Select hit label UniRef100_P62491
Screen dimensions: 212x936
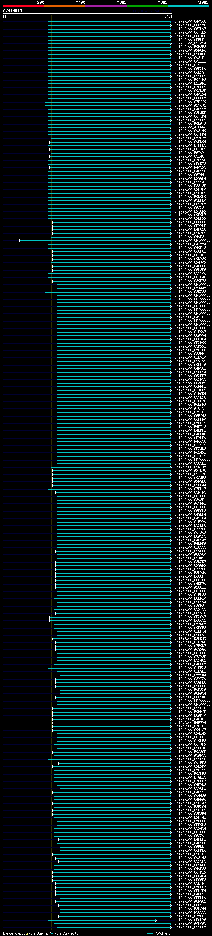click(x=190, y=452)
